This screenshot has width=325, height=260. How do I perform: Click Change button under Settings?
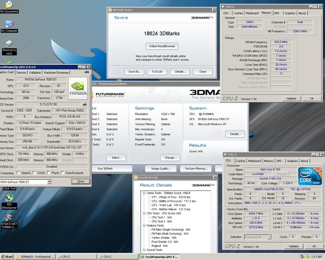(x=171, y=158)
